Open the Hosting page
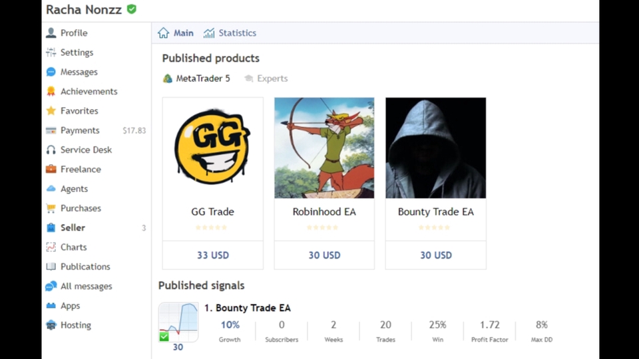Viewport: 639px width, 359px height. point(76,325)
